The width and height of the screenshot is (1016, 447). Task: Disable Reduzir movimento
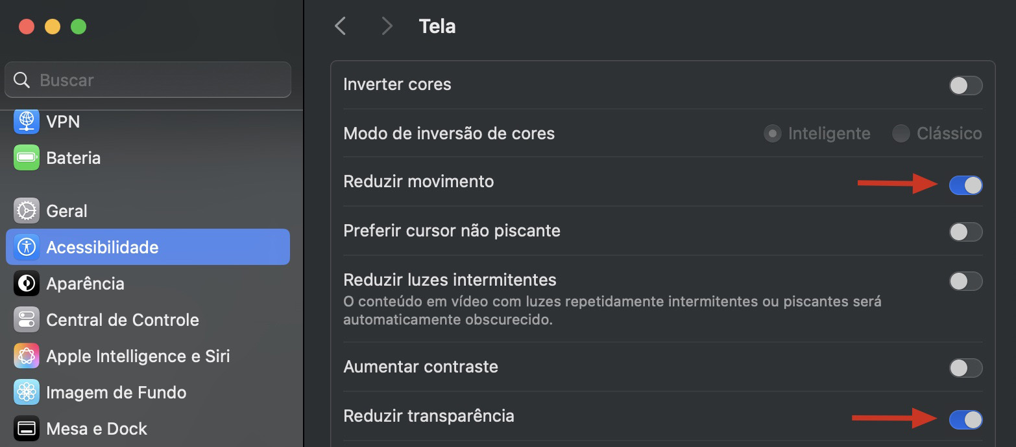tap(965, 185)
